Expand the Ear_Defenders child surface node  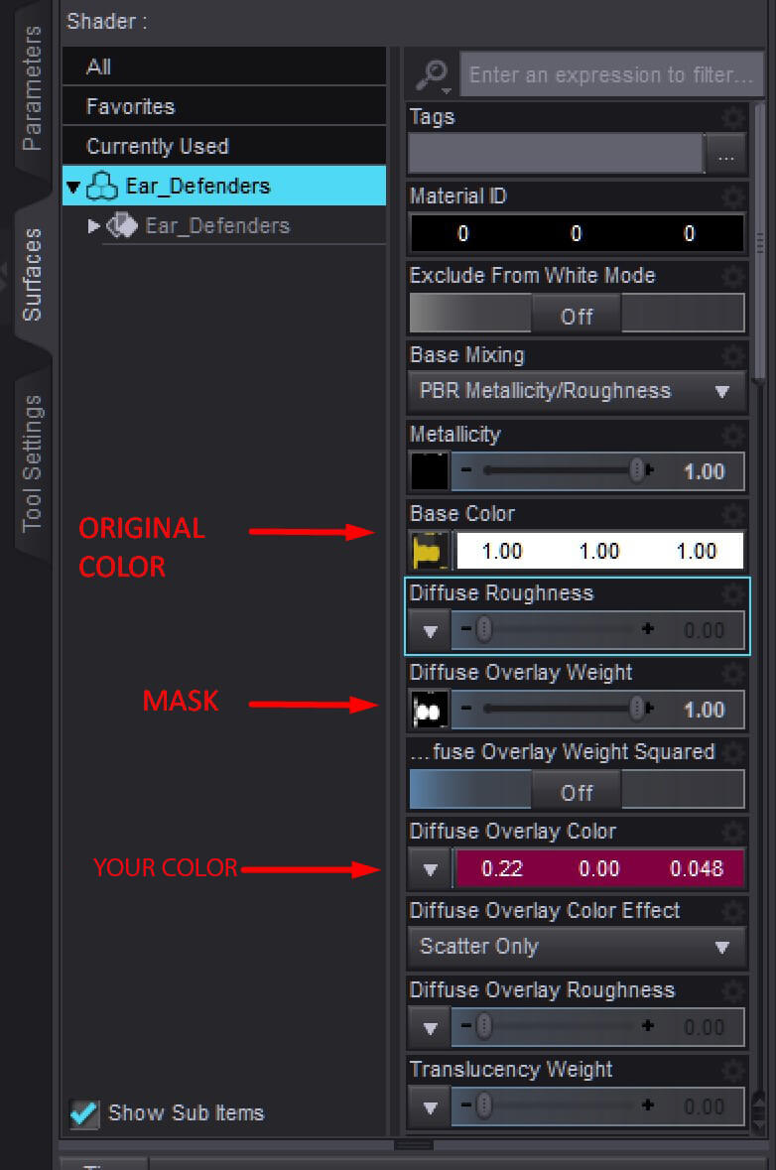coord(93,225)
